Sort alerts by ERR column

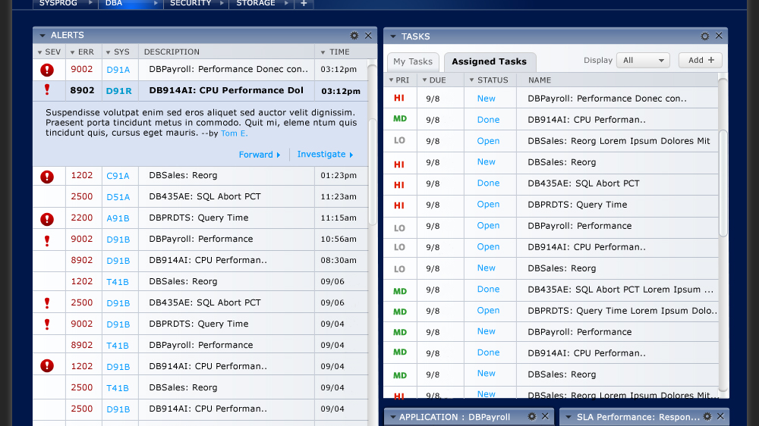pos(82,52)
